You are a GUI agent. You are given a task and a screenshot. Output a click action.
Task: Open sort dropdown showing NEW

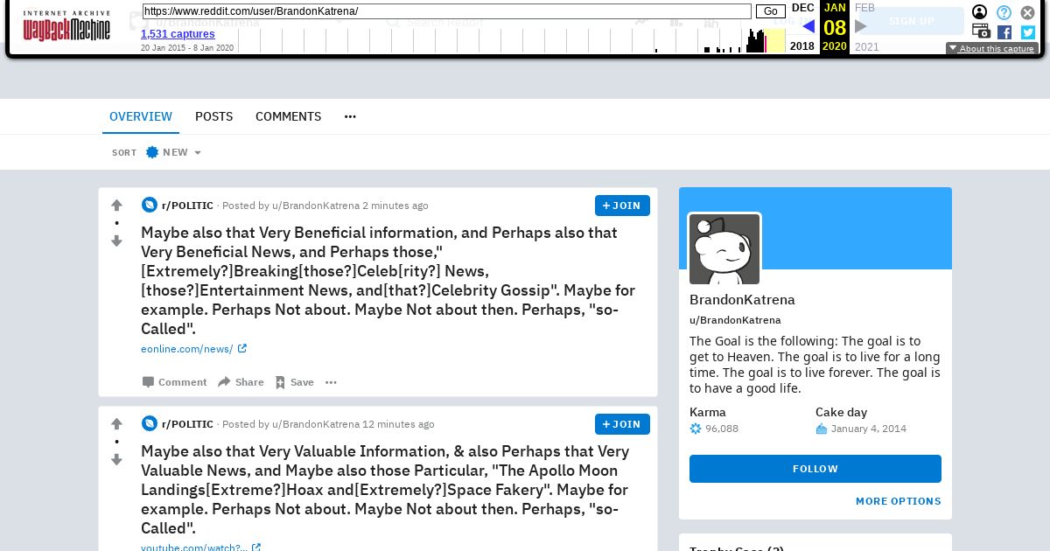[x=173, y=152]
